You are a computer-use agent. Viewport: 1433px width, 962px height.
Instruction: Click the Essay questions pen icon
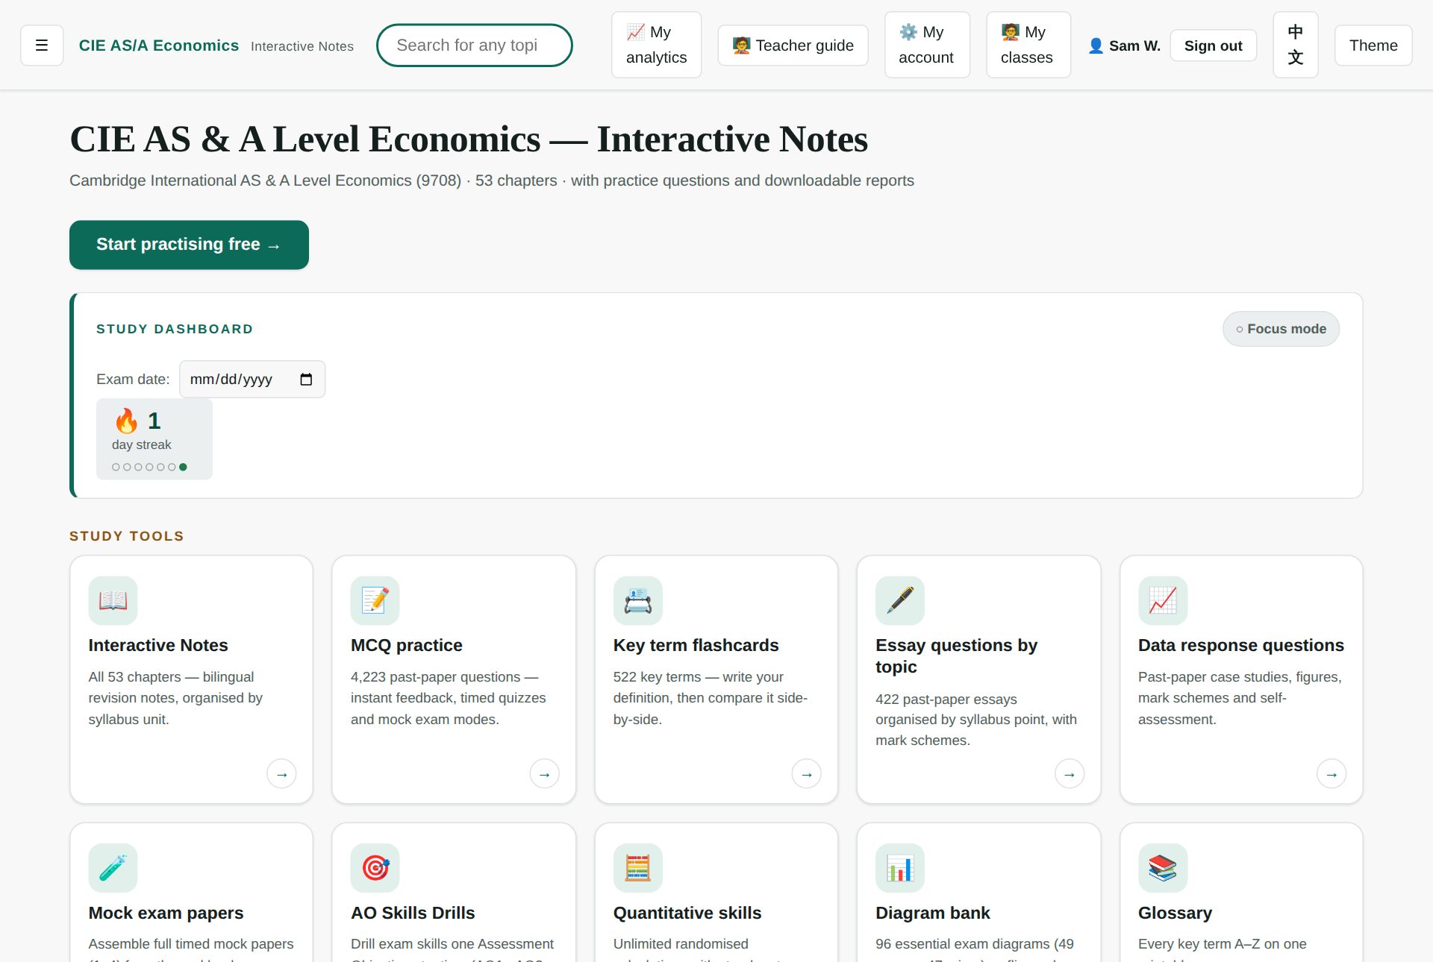pyautogui.click(x=900, y=600)
